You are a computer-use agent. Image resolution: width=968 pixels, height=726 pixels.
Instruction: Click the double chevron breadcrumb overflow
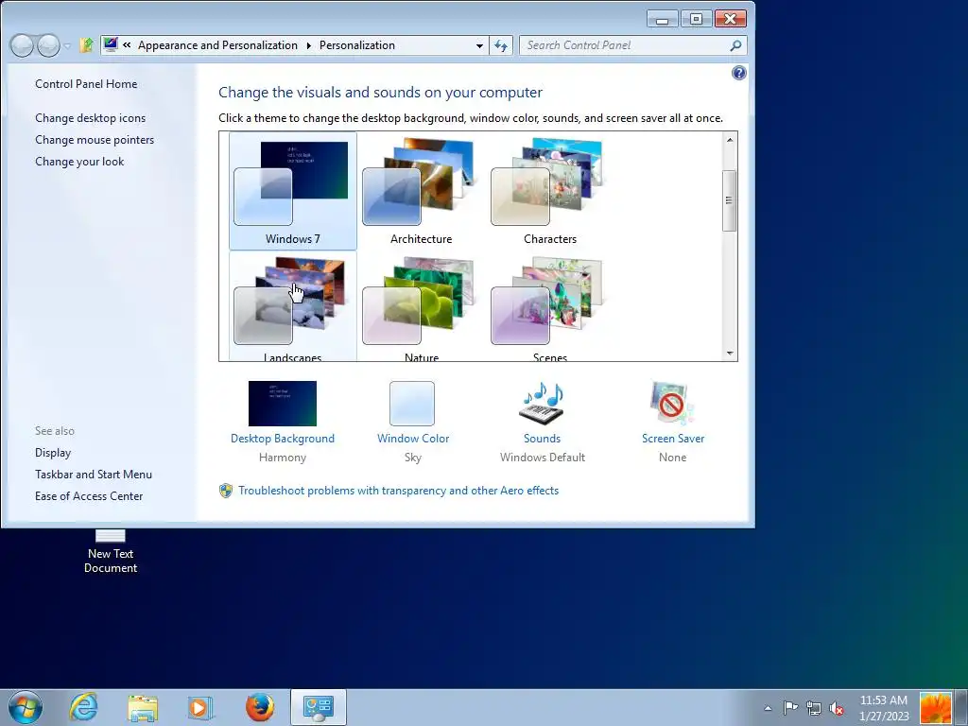127,45
